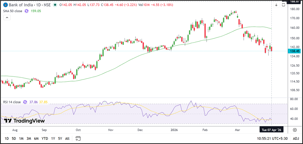This screenshot has height=144, width=303.
Task: Open the time axis settings gear
Action: click(295, 130)
